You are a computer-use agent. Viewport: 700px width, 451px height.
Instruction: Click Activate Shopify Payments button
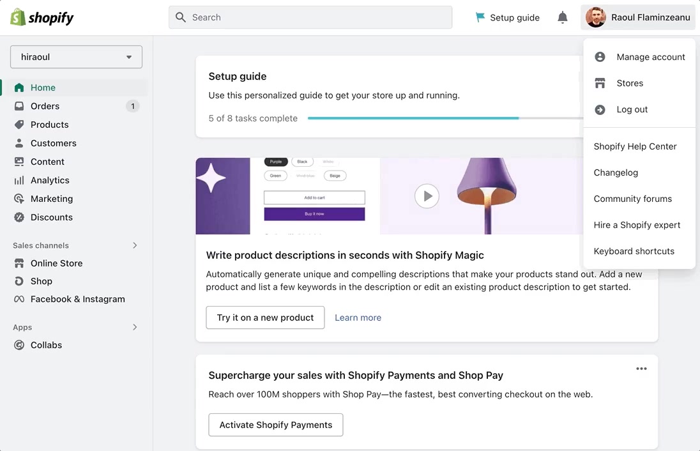click(x=275, y=425)
